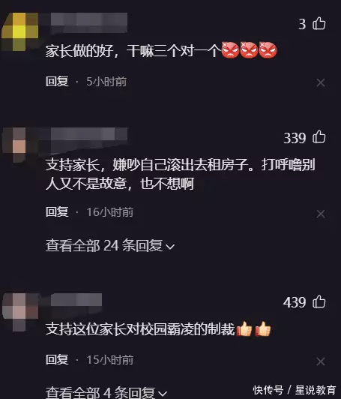Open blurred username of first commenter

pos(89,22)
